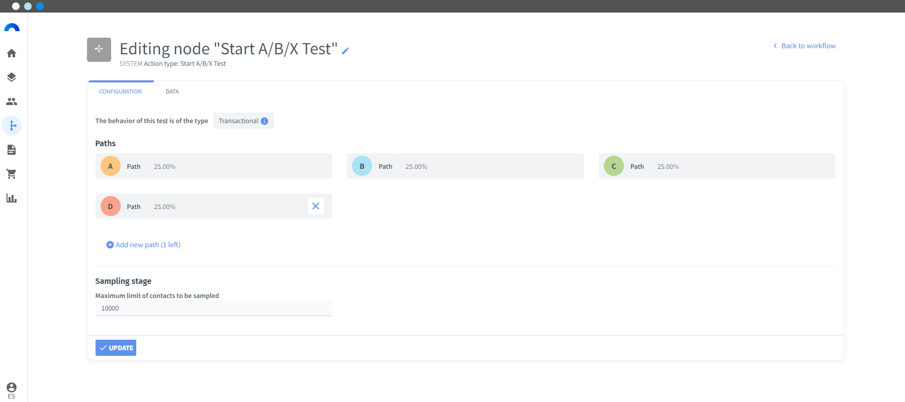905x402 pixels.
Task: Switch to the Configuration tab
Action: (x=121, y=91)
